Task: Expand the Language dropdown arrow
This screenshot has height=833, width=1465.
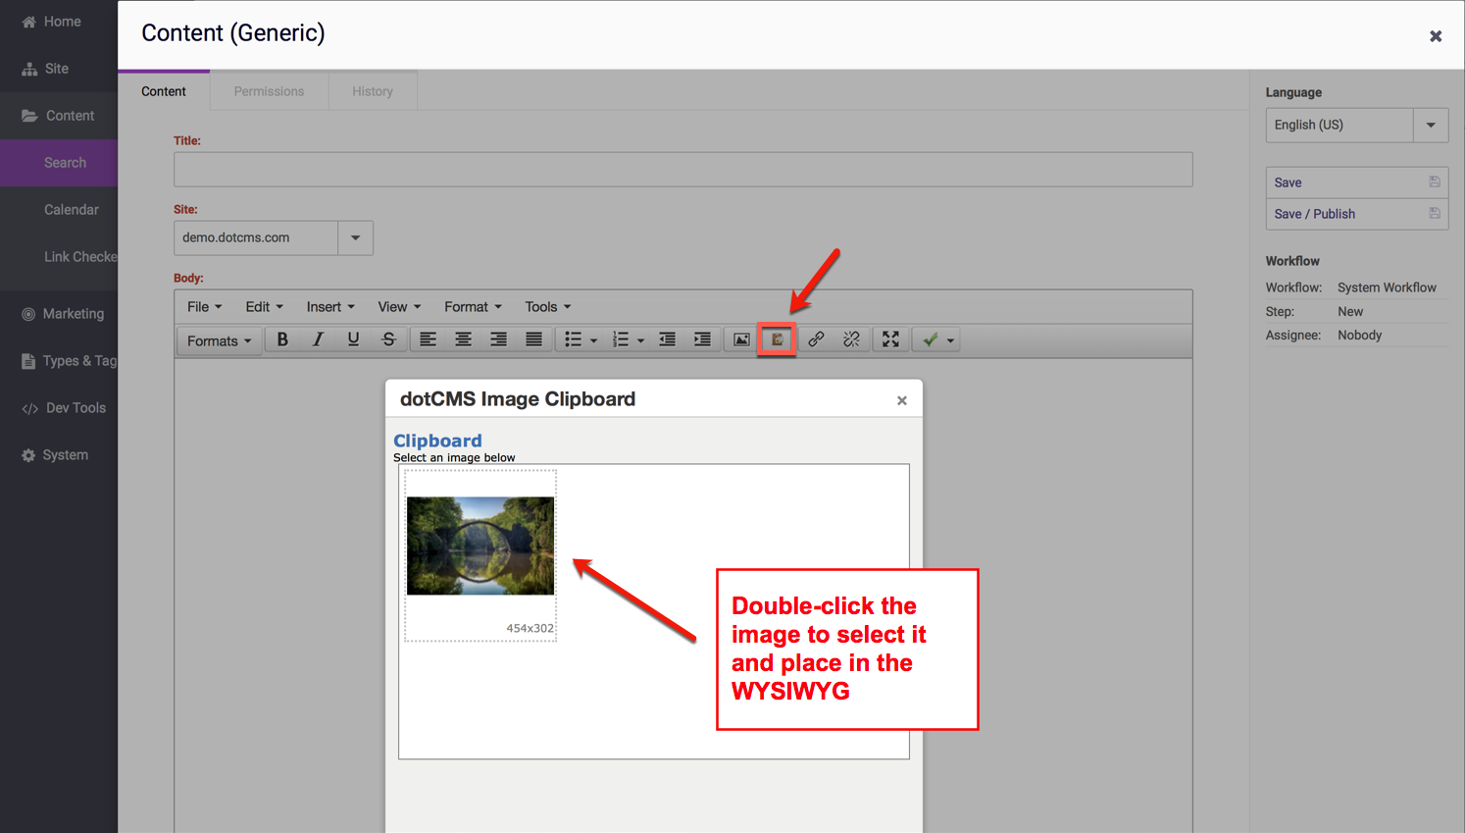Action: click(1430, 126)
